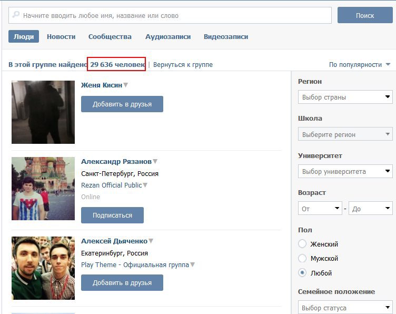This screenshot has height=314, width=396.
Task: Open dropdown arrow next to Алексей Дьяченко
Action: click(x=151, y=241)
